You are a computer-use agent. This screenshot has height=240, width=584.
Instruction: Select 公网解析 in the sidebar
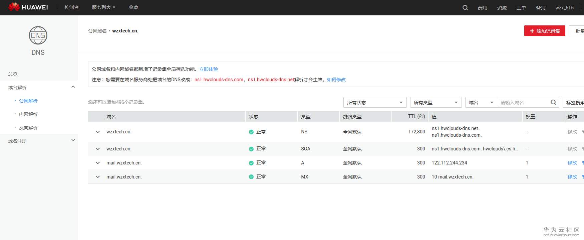click(28, 101)
